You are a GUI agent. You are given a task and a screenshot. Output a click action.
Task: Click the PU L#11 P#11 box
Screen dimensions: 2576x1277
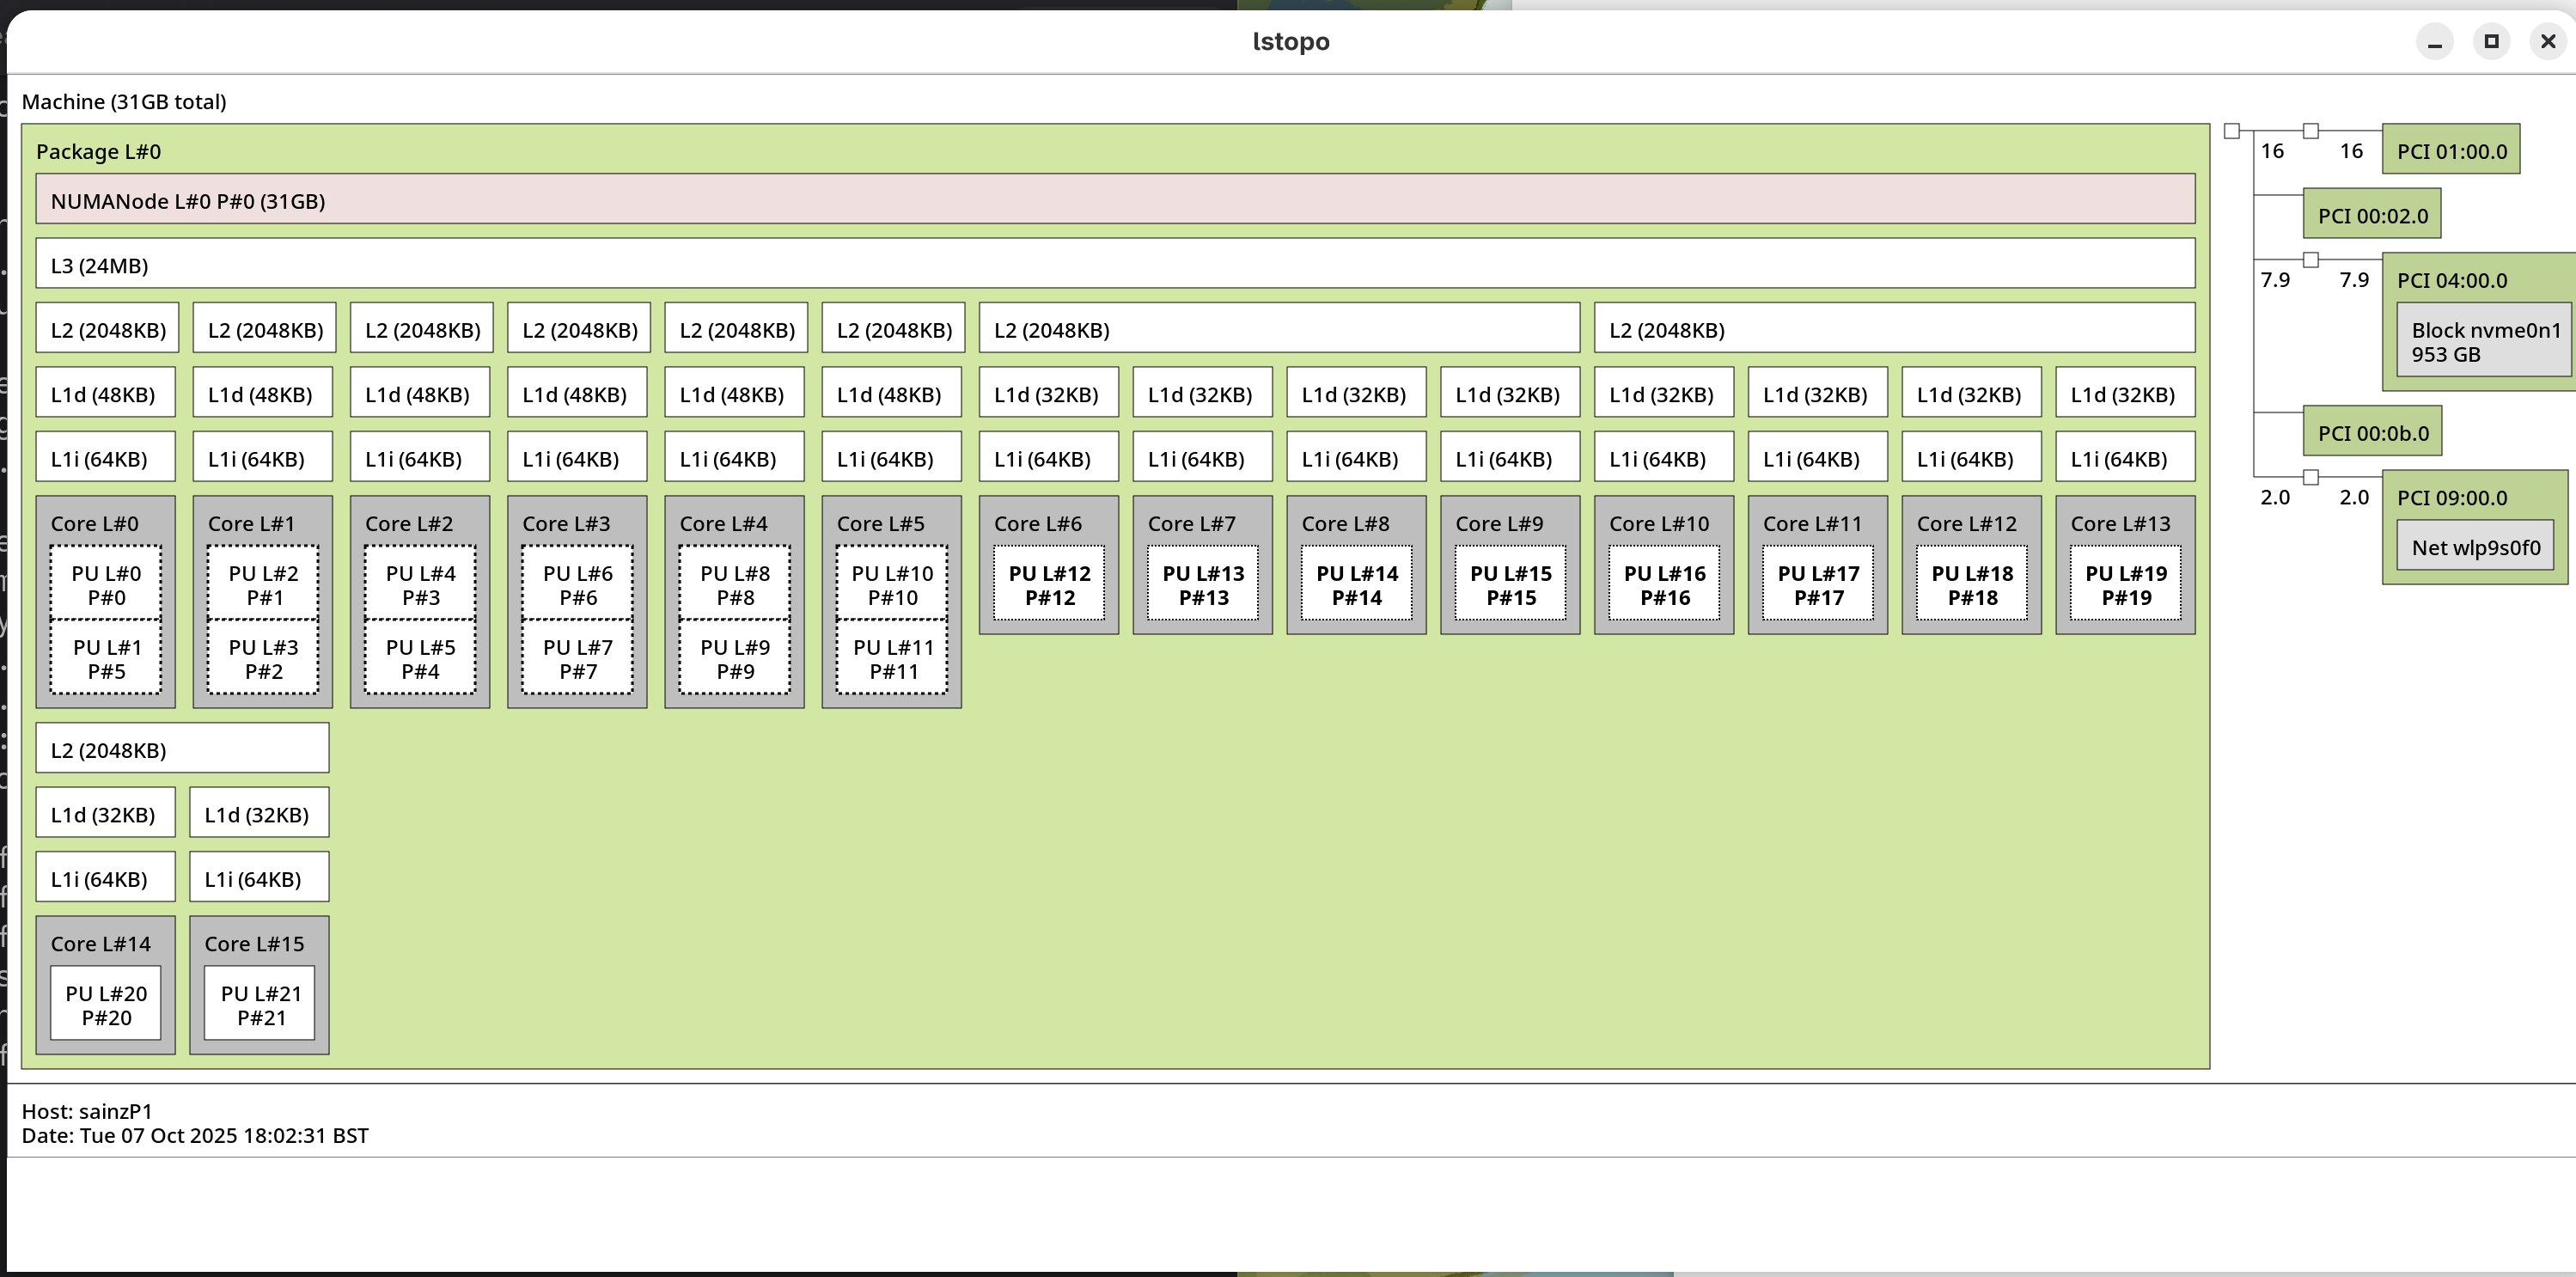[892, 658]
